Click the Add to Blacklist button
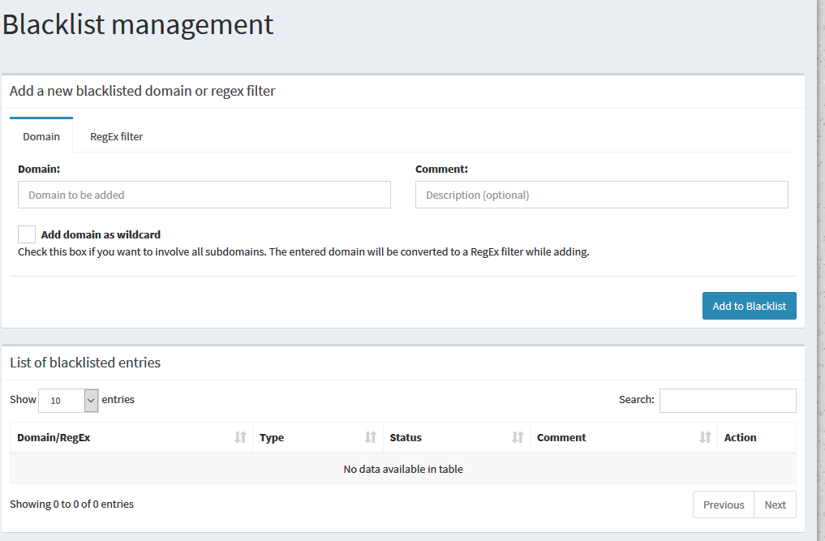Viewport: 825px width, 541px height. (x=749, y=306)
